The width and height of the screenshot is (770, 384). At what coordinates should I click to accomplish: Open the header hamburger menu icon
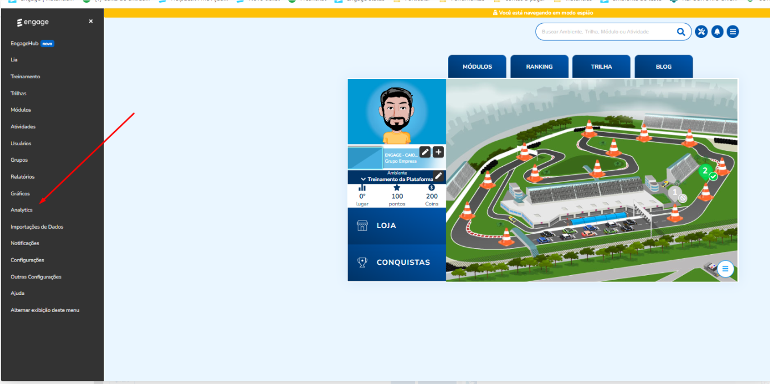click(733, 32)
